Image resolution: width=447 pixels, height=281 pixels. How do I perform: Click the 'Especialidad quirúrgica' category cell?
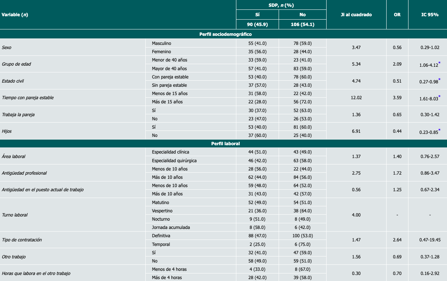click(174, 160)
